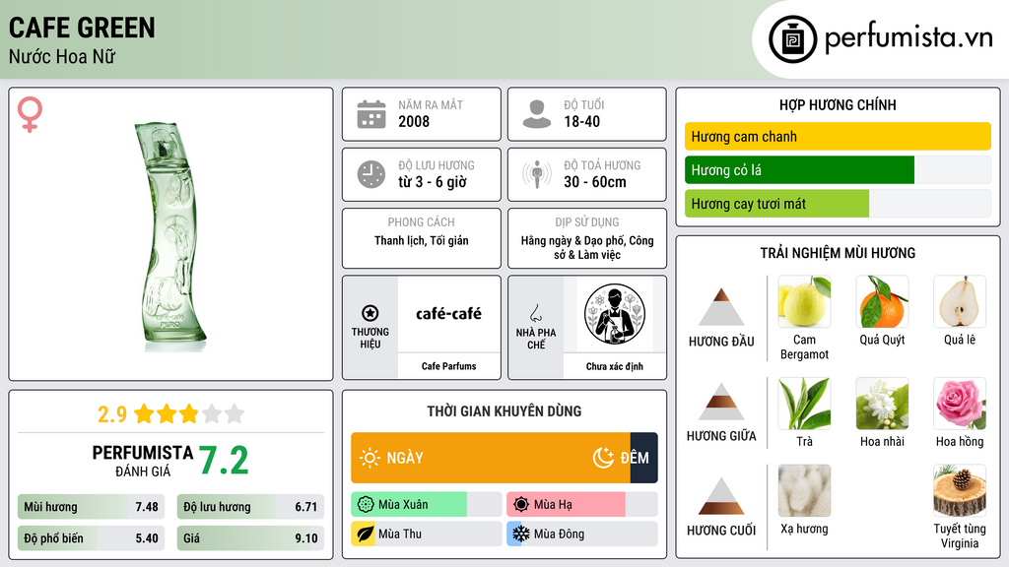Screen dimensions: 1009x567
Task: Click the Độ phổ biến 5.40 score bar
Action: click(91, 538)
